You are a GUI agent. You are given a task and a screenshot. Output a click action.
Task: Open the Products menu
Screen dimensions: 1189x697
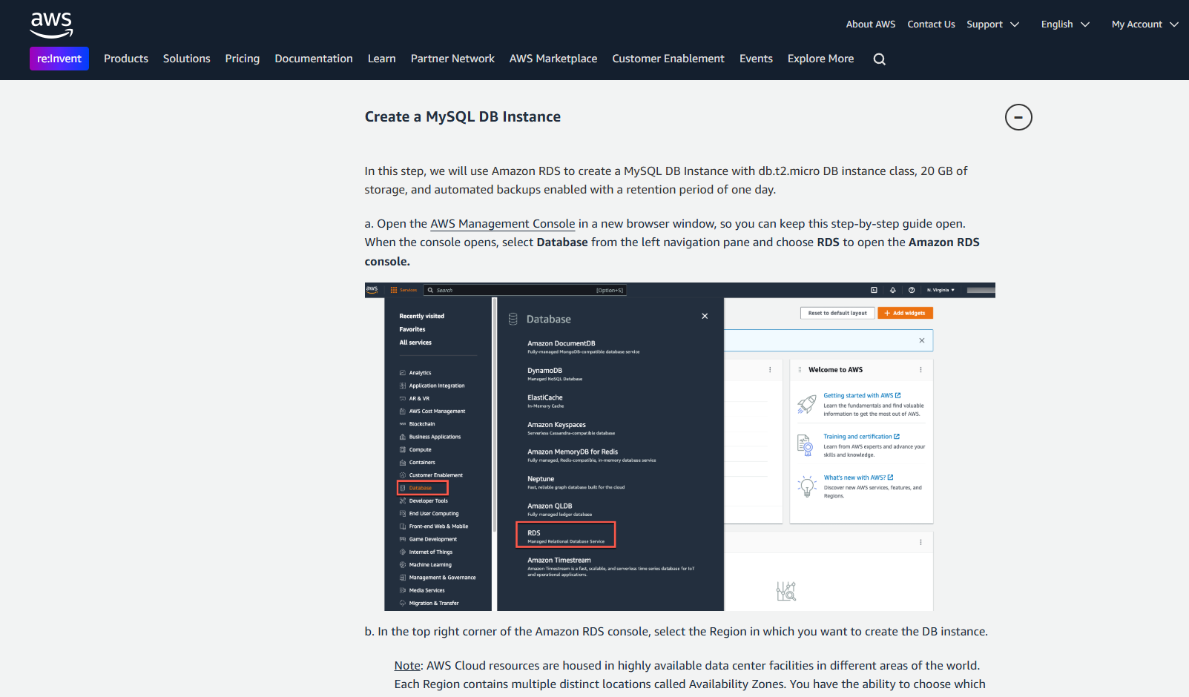pyautogui.click(x=126, y=59)
